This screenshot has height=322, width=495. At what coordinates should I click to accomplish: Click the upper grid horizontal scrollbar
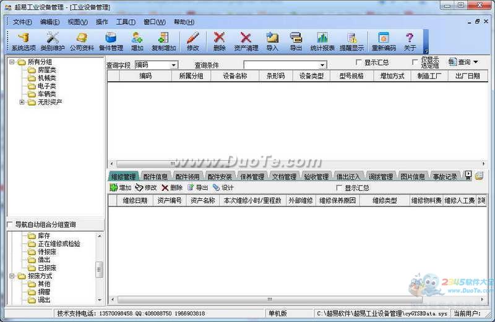[x=297, y=164]
